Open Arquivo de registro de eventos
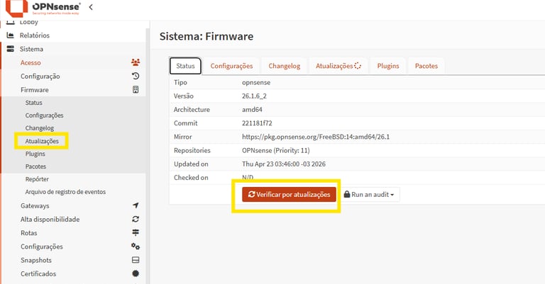The height and width of the screenshot is (284, 545). (x=65, y=192)
